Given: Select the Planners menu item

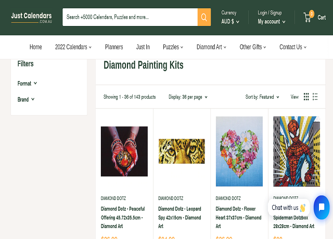Looking at the screenshot, I should click(x=114, y=47).
